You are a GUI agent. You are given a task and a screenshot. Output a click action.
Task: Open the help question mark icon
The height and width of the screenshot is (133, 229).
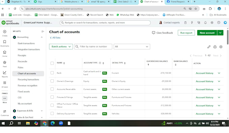point(219,23)
